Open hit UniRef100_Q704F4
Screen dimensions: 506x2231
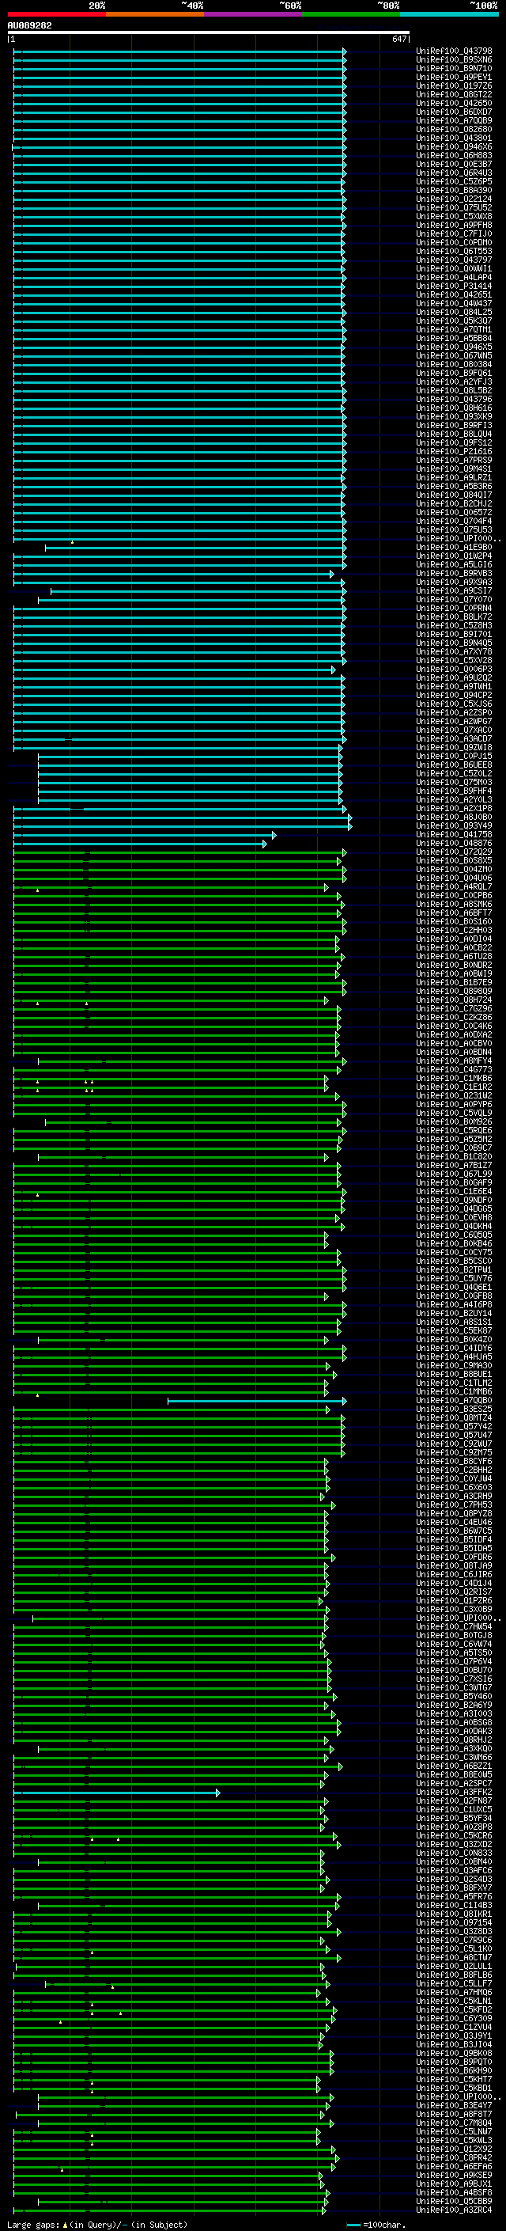click(x=454, y=521)
